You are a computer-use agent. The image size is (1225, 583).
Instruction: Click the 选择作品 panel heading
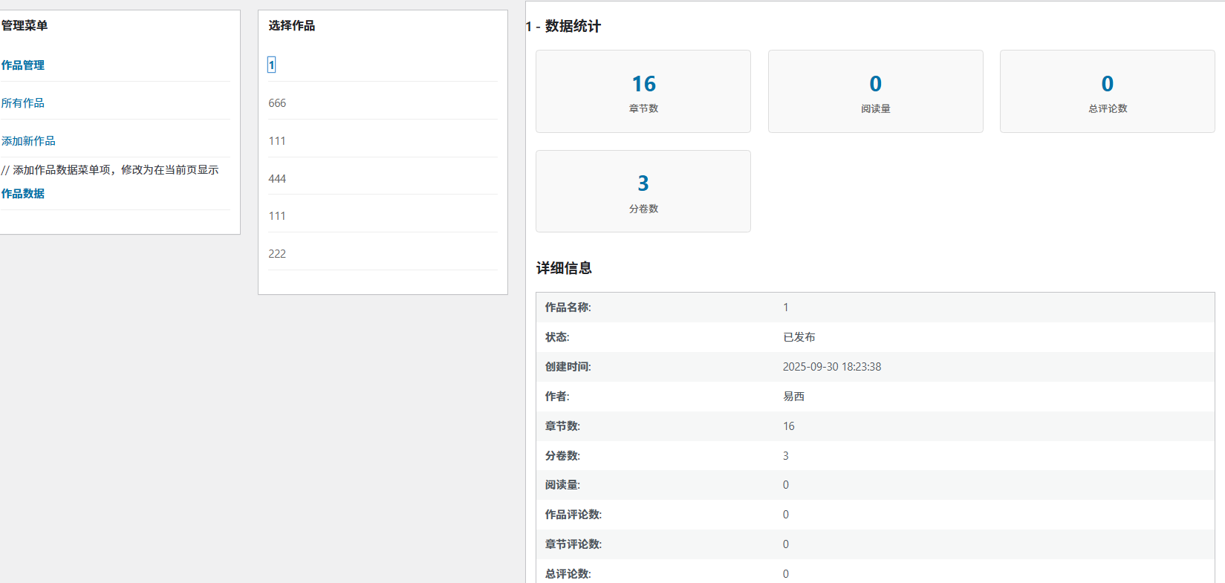tap(292, 26)
